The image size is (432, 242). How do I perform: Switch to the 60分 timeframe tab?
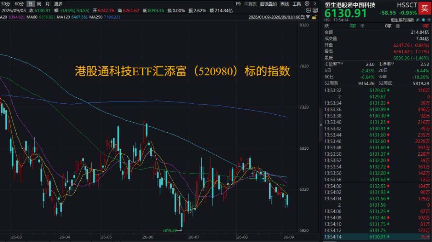[x=19, y=4]
